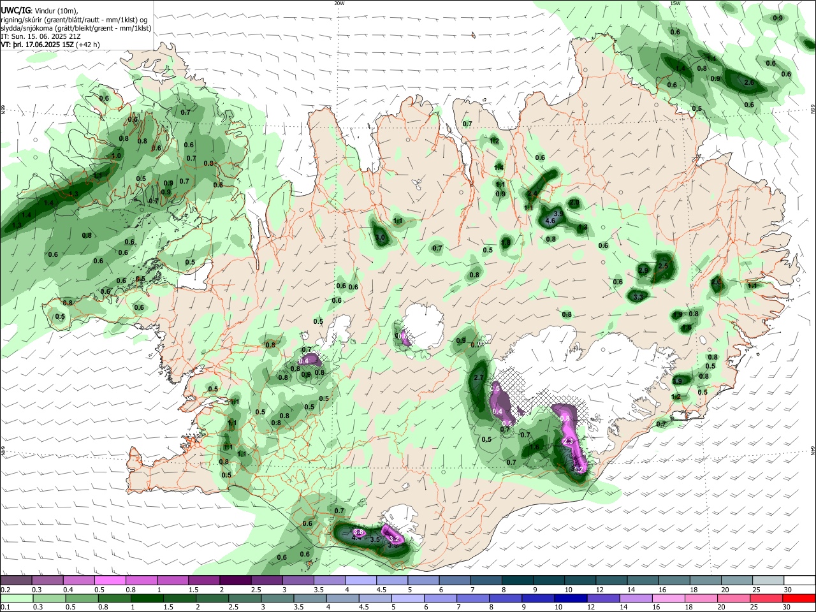Click the 2.5 value beside the 2.9 cell
Viewport: 816px width, 612px height.
(x=662, y=266)
